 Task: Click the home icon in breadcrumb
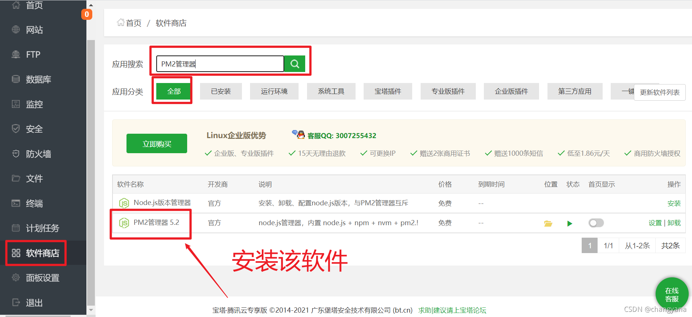121,22
